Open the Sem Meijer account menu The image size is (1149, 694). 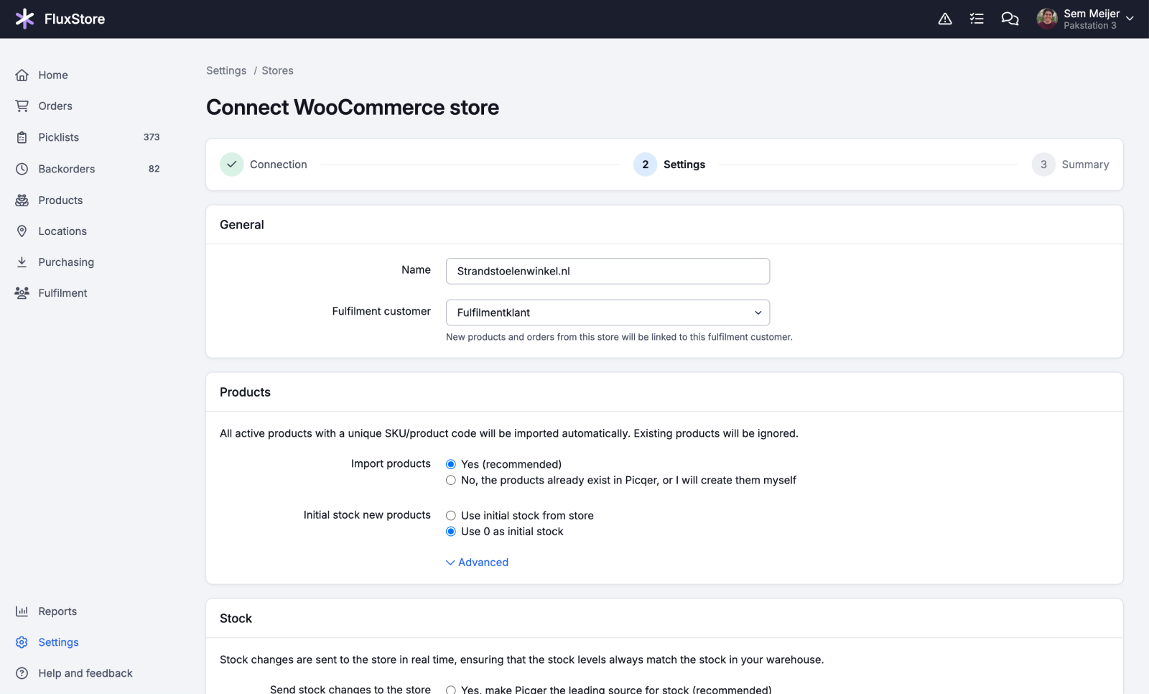coord(1084,19)
